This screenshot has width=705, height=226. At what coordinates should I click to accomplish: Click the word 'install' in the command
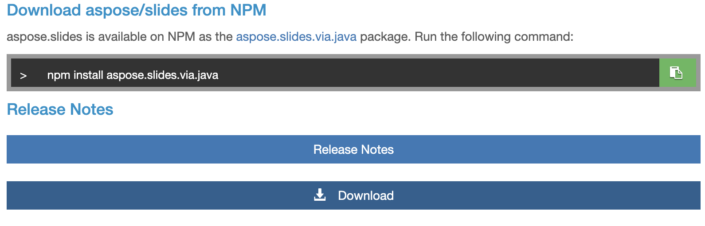coord(88,75)
